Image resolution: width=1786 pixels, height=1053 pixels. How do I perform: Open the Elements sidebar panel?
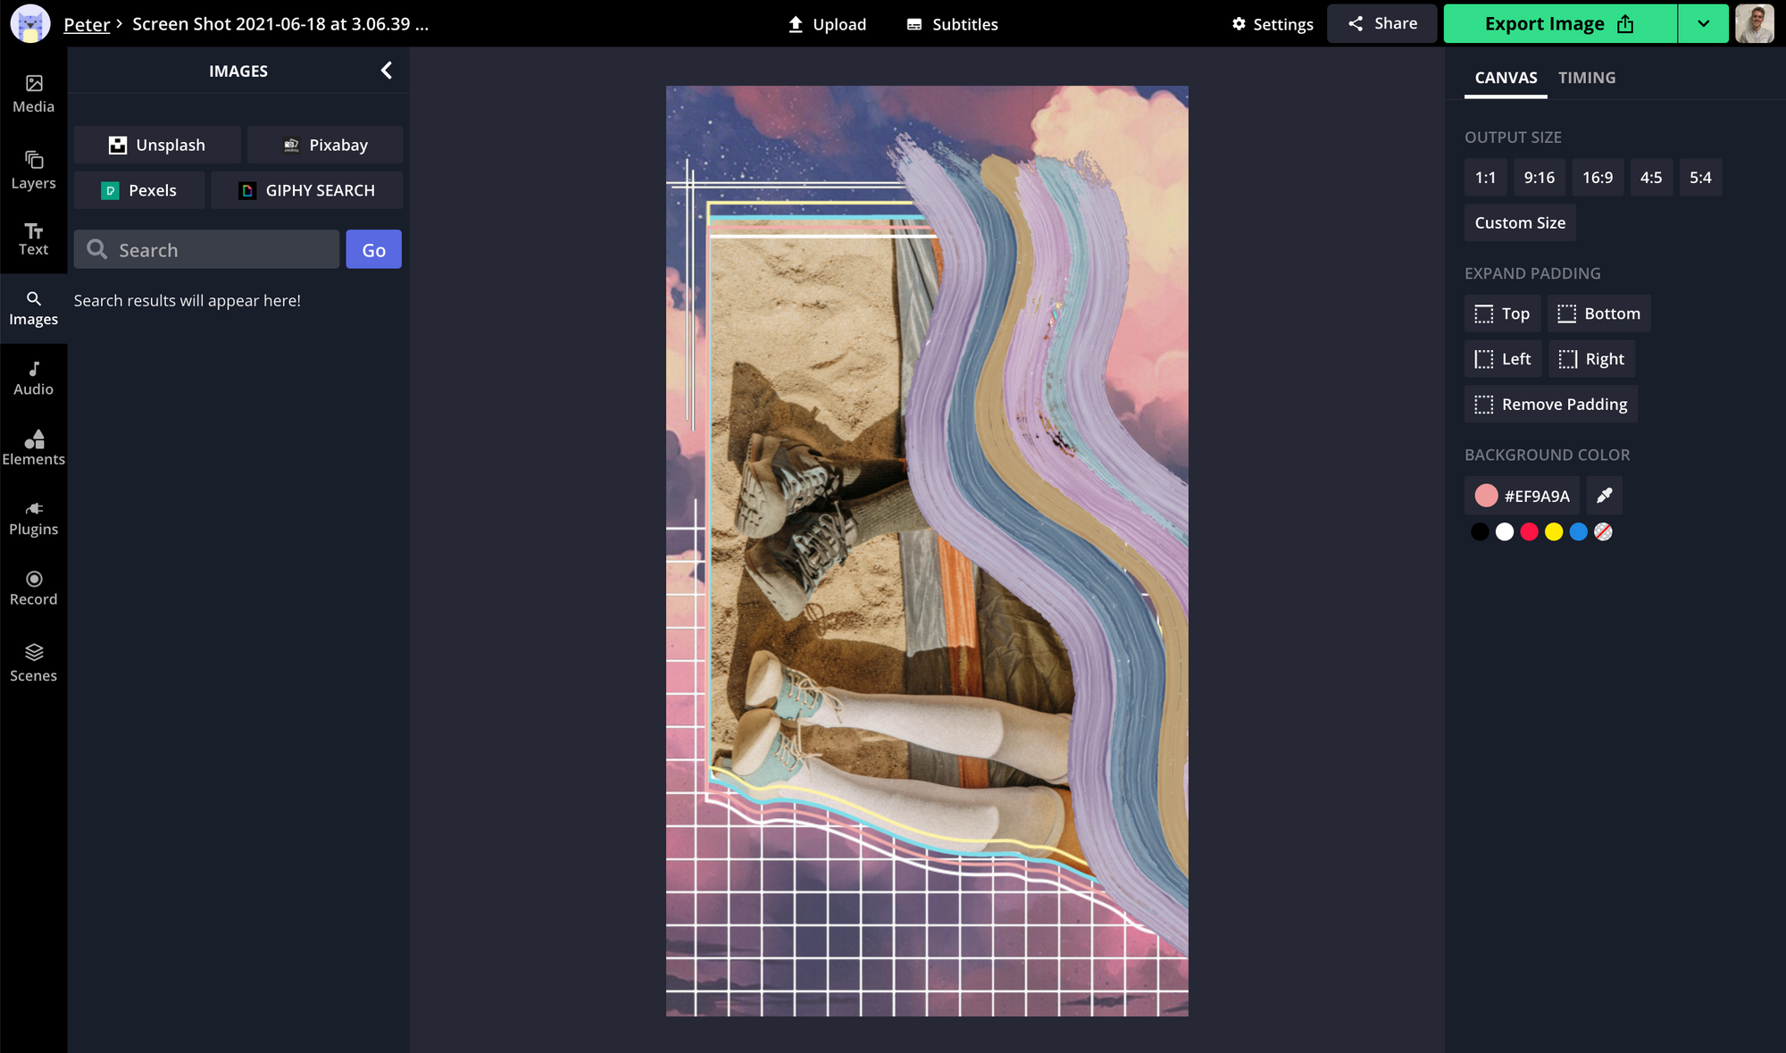[x=33, y=448]
